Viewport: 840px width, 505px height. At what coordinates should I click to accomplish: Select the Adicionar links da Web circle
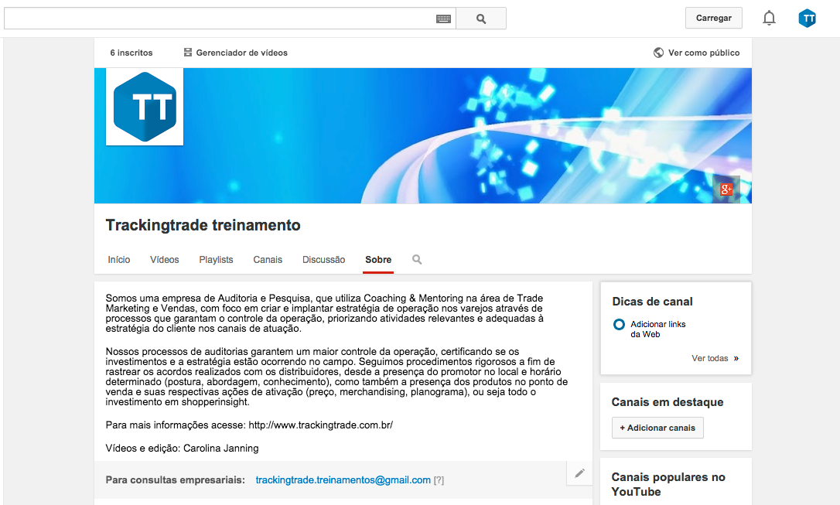click(619, 325)
